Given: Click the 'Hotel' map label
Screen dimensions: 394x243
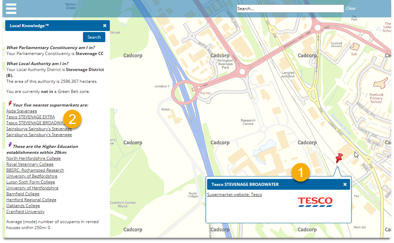Looking at the screenshot, I should 166,109.
